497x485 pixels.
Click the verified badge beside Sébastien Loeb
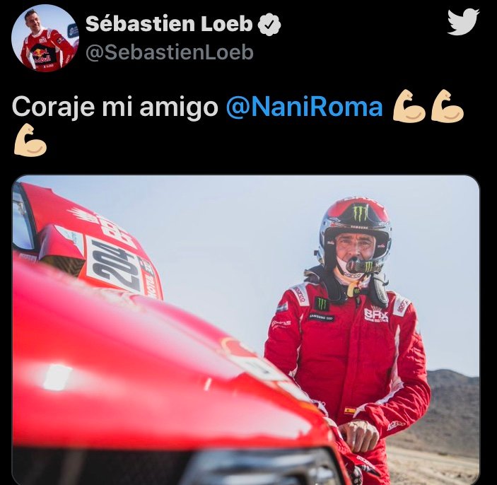click(269, 25)
